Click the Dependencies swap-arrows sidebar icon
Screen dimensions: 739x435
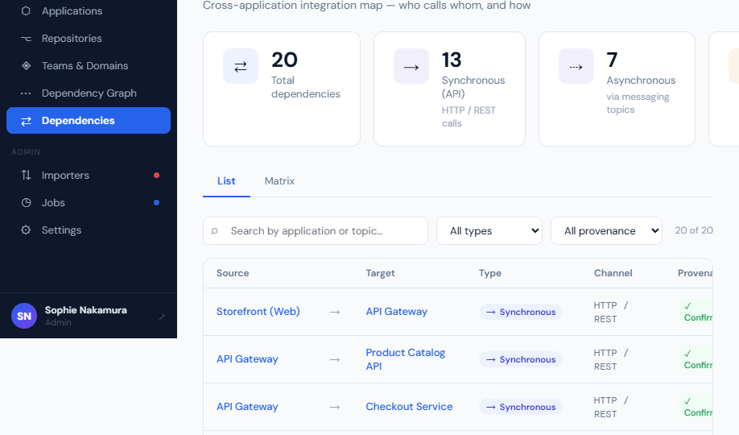click(x=26, y=121)
